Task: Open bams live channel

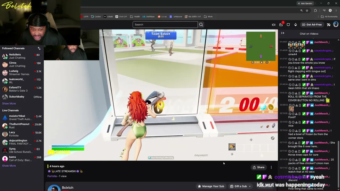Action: tap(22, 159)
